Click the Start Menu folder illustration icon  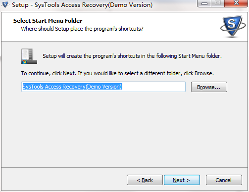pos(29,56)
